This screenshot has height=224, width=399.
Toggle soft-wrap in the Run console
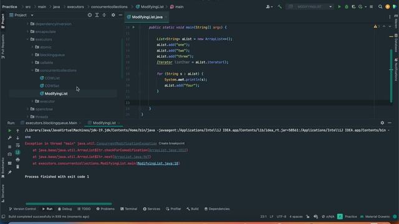pyautogui.click(x=18, y=145)
